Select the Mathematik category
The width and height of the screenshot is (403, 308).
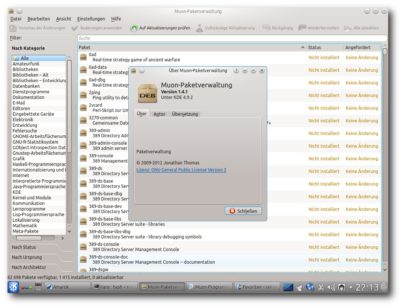pos(39,225)
